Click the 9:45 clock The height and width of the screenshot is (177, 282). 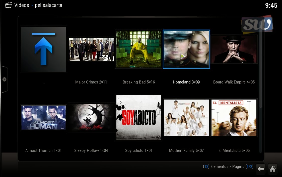(x=271, y=6)
